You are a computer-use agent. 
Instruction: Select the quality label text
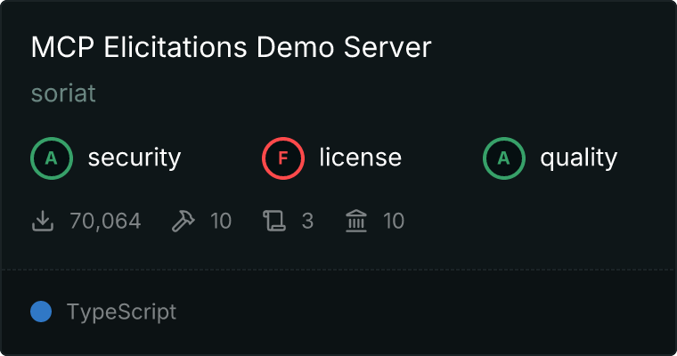click(x=578, y=158)
